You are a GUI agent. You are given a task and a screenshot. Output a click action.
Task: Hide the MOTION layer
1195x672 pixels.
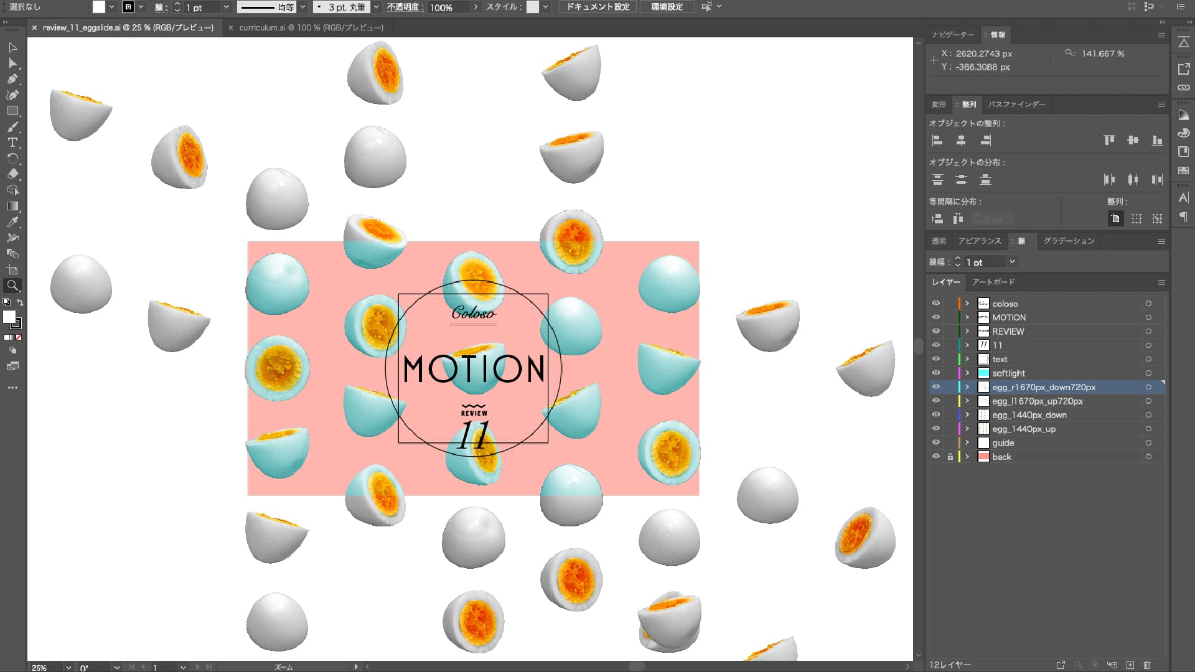[936, 317]
